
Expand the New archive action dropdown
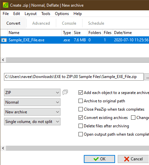coord(32,112)
